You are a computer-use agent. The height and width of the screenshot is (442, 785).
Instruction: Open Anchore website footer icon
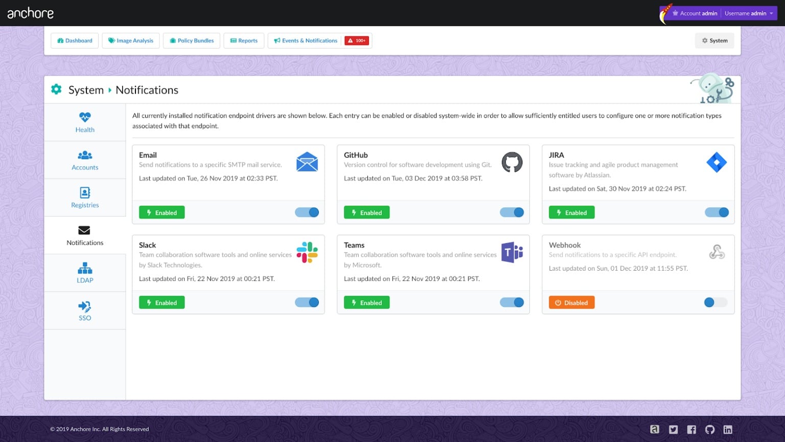click(655, 429)
